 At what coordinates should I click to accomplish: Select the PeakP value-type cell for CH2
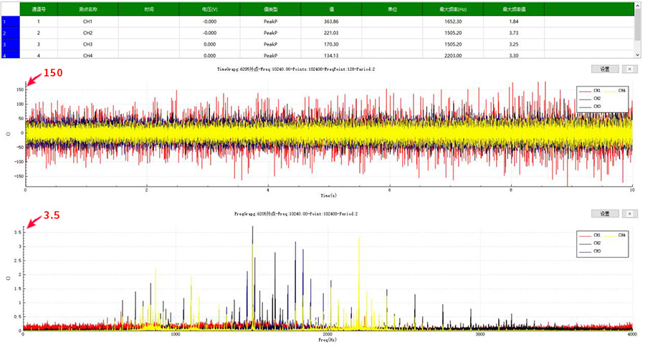click(x=270, y=33)
